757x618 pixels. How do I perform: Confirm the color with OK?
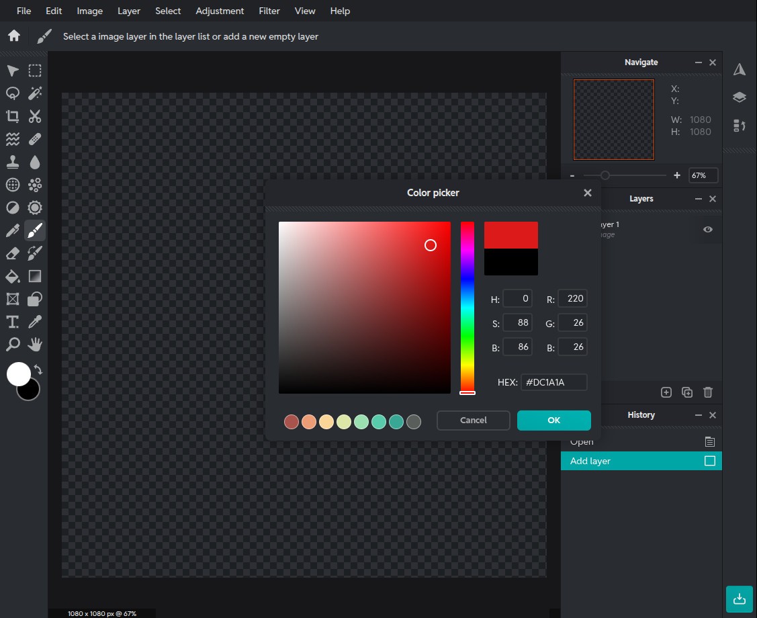553,420
